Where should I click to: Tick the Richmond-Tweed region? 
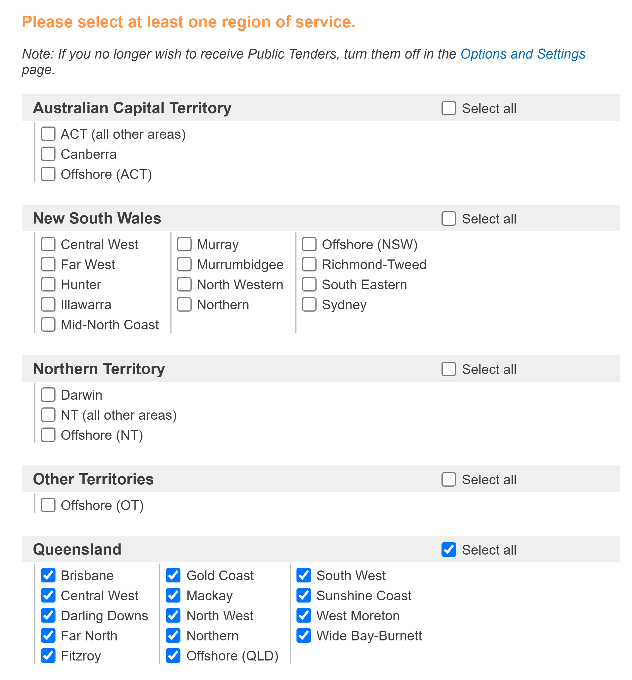pos(309,264)
